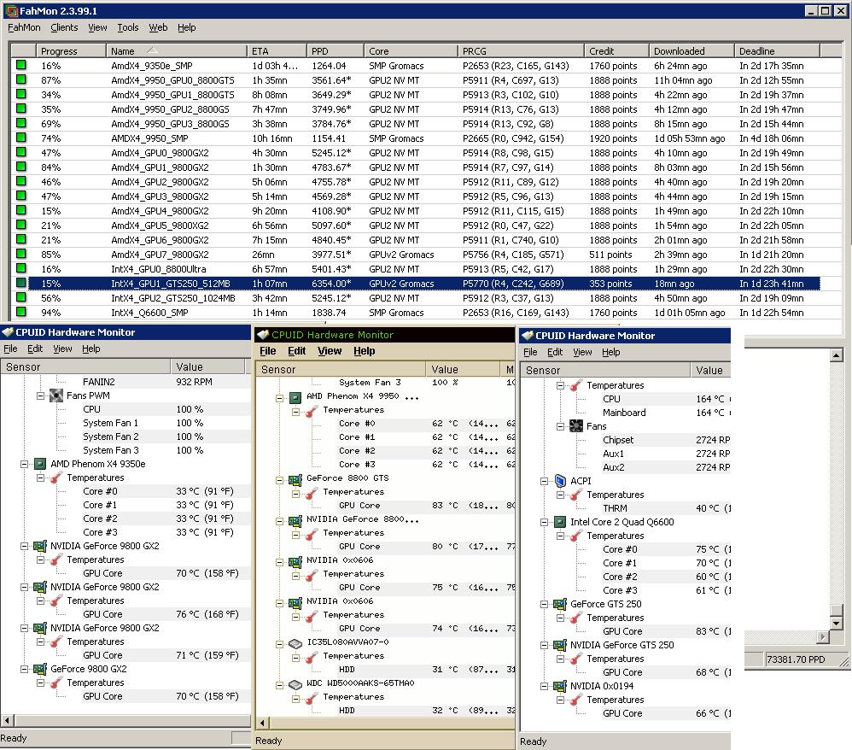Click the ACPI shield icon
Screen dimensions: 852x750
click(560, 481)
